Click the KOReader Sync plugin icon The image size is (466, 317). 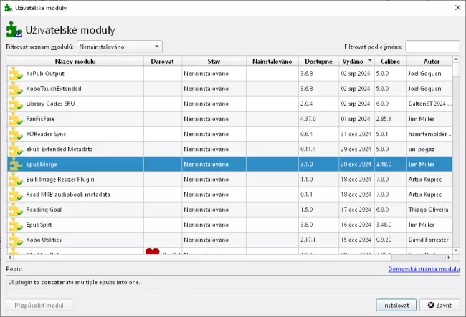click(x=16, y=134)
